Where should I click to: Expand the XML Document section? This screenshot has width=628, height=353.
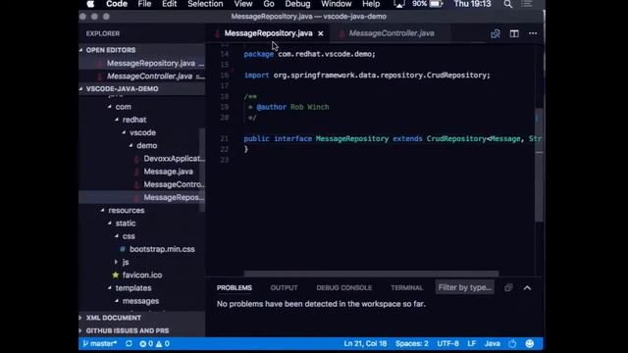click(x=114, y=318)
